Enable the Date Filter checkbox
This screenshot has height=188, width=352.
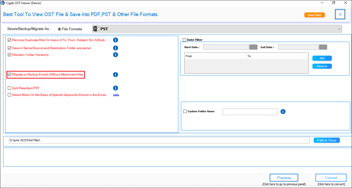[x=185, y=40]
